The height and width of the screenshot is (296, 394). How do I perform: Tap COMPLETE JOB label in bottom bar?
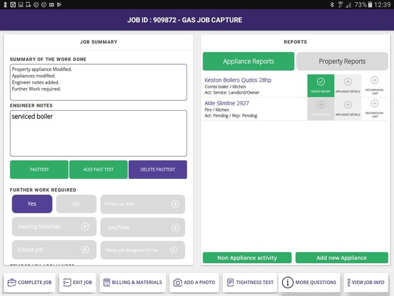34,282
